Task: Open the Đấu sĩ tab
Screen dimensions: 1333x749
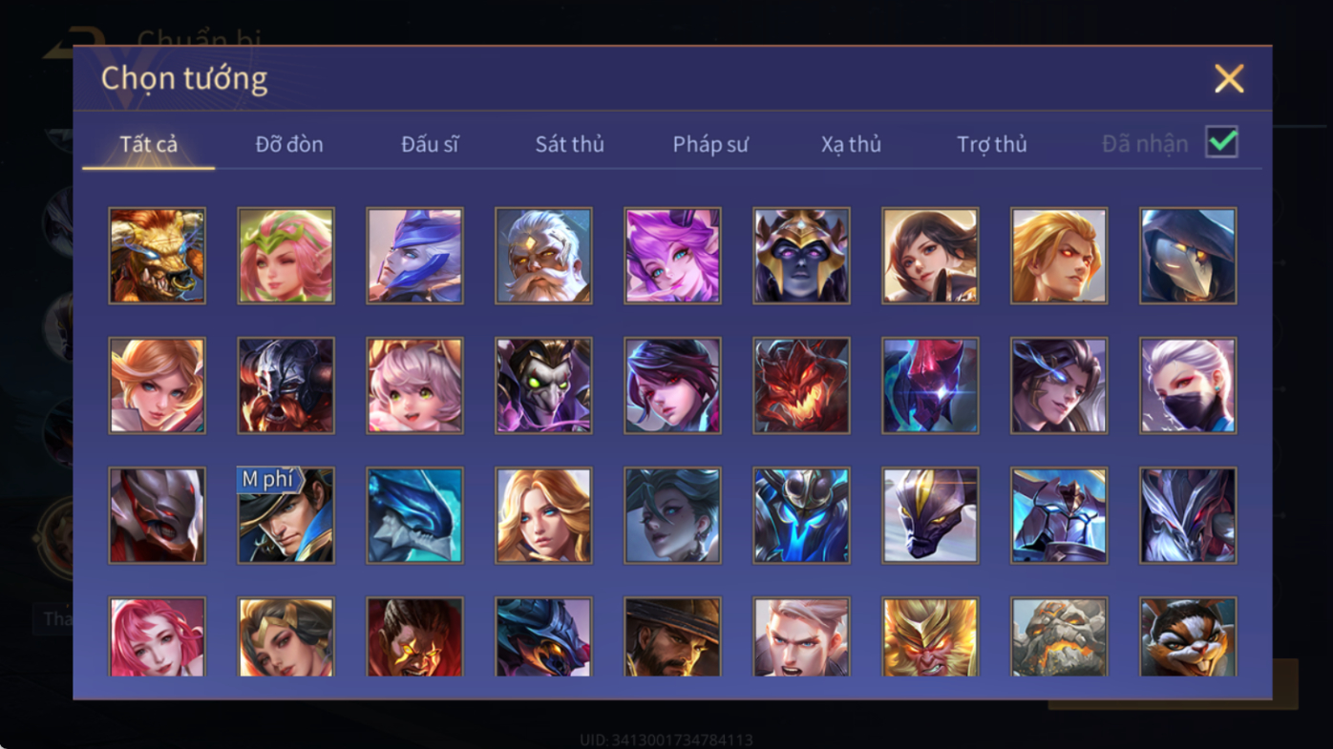Action: [x=430, y=144]
